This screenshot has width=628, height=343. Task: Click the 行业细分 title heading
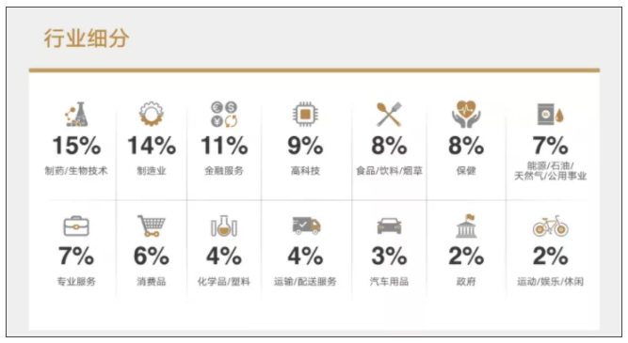coord(87,39)
